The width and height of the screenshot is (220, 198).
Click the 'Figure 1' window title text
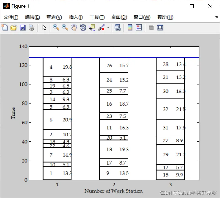click(20, 6)
